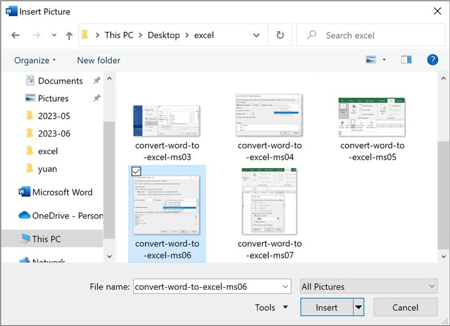Open the File name history dropdown
This screenshot has width=450, height=326.
285,287
